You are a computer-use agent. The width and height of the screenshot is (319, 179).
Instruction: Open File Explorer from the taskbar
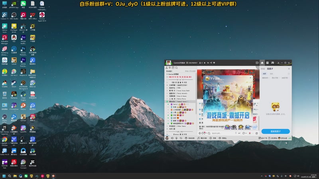(15, 176)
